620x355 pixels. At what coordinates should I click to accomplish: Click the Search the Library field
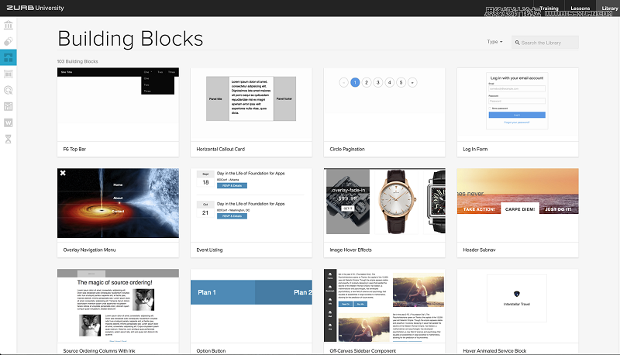point(549,42)
